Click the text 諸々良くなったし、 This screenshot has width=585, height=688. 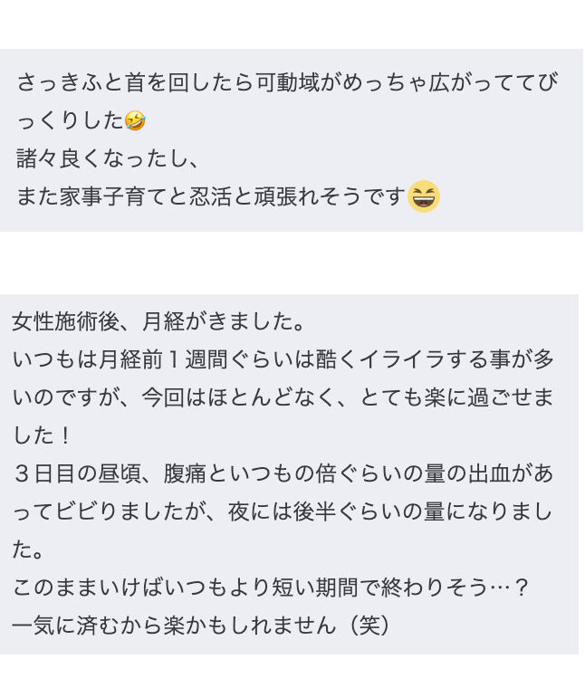point(108,158)
